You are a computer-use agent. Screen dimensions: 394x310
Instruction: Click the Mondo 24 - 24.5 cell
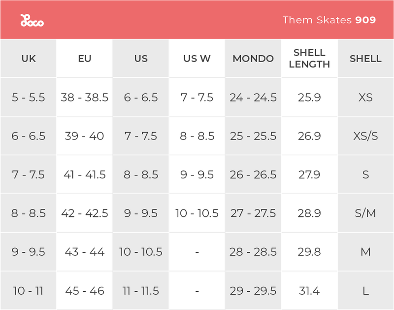pos(253,98)
